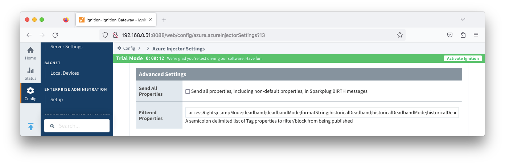This screenshot has width=505, height=165.
Task: Reload the current page
Action: pos(55,35)
